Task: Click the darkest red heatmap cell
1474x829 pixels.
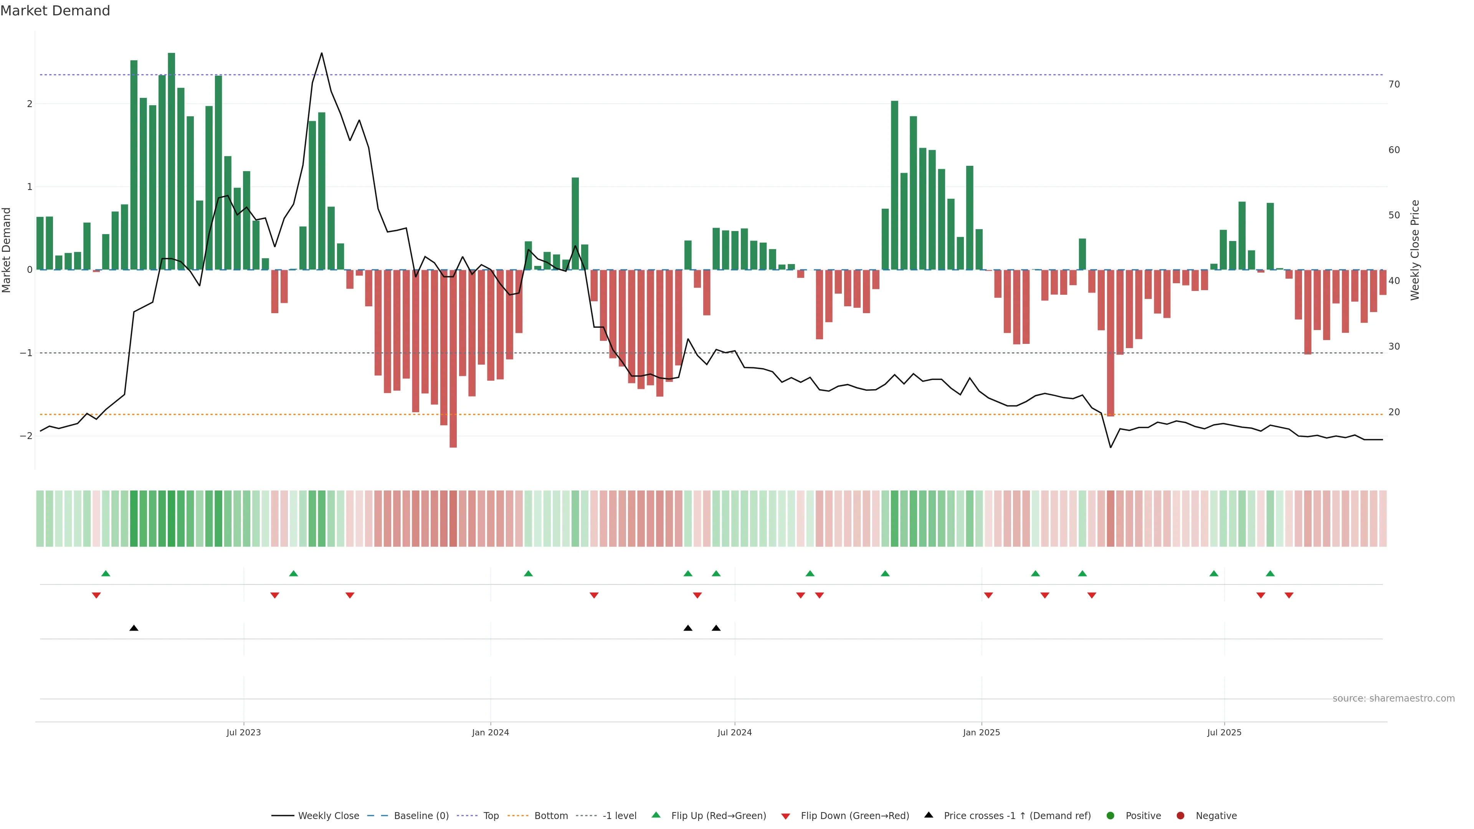Action: pos(453,519)
